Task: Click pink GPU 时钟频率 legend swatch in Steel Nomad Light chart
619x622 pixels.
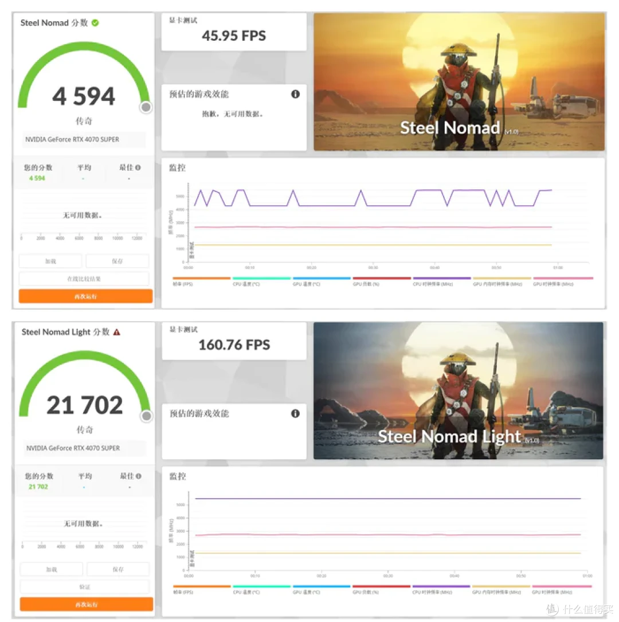Action: point(562,586)
